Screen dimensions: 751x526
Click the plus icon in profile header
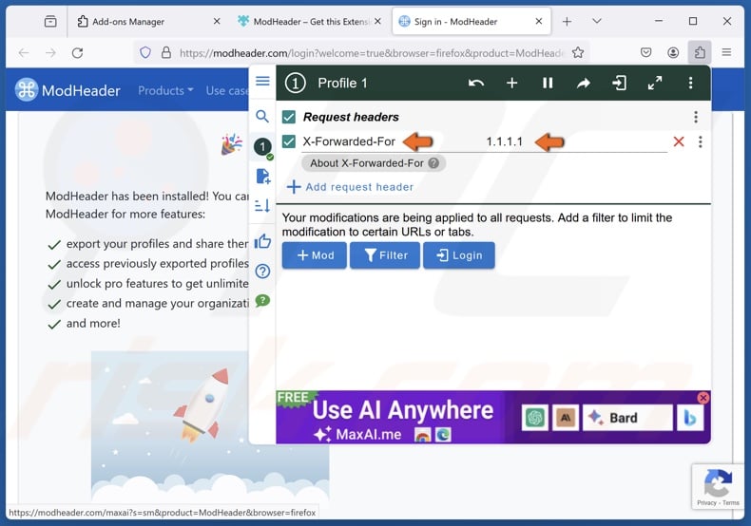512,84
